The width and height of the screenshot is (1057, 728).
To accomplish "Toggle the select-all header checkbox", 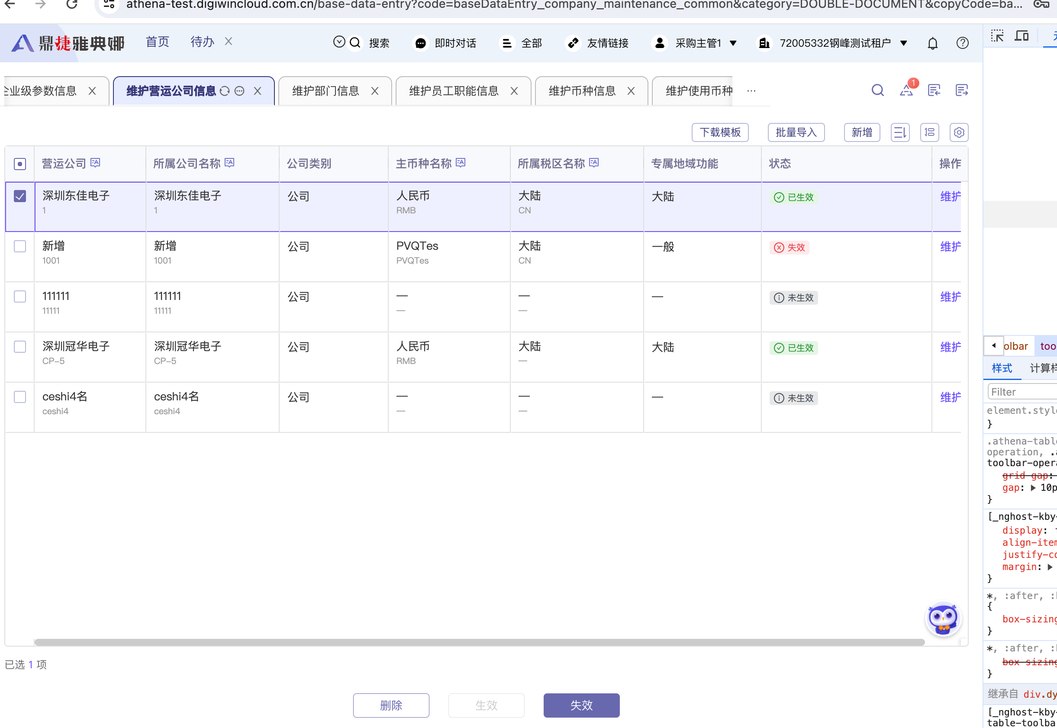I will coord(20,164).
